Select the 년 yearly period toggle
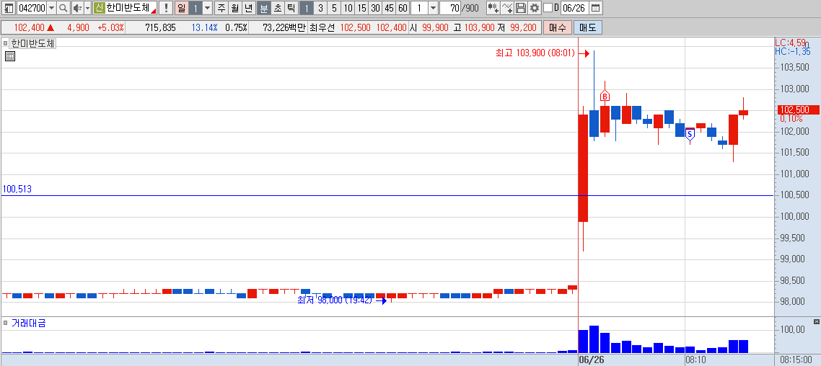 point(249,8)
